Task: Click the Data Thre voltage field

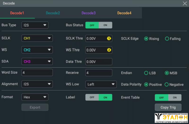Action: pos(99,62)
